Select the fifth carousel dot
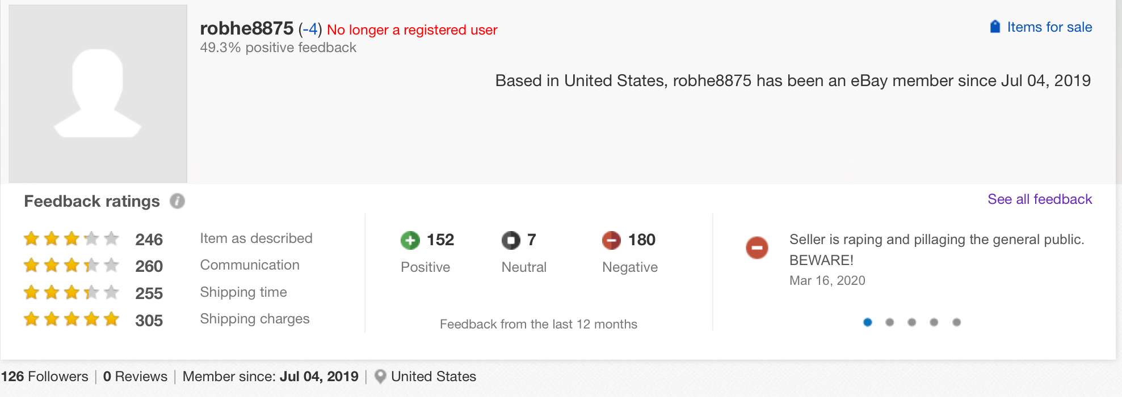The image size is (1122, 397). tap(956, 322)
